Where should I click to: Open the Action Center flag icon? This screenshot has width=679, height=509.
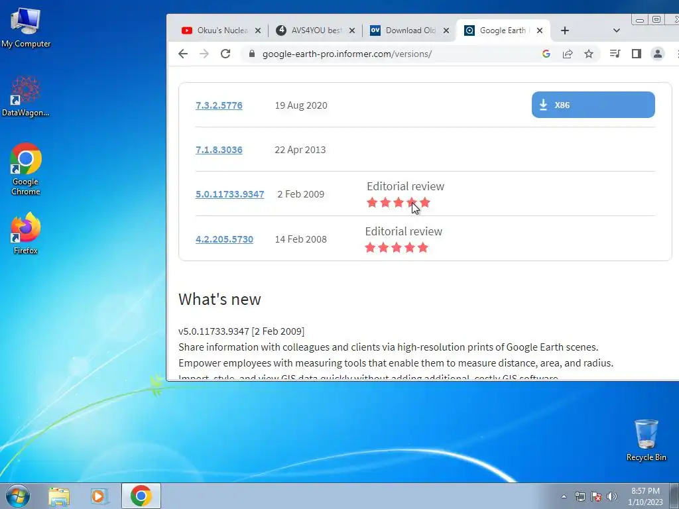pos(596,496)
